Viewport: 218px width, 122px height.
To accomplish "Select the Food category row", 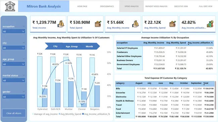I will [165, 109].
